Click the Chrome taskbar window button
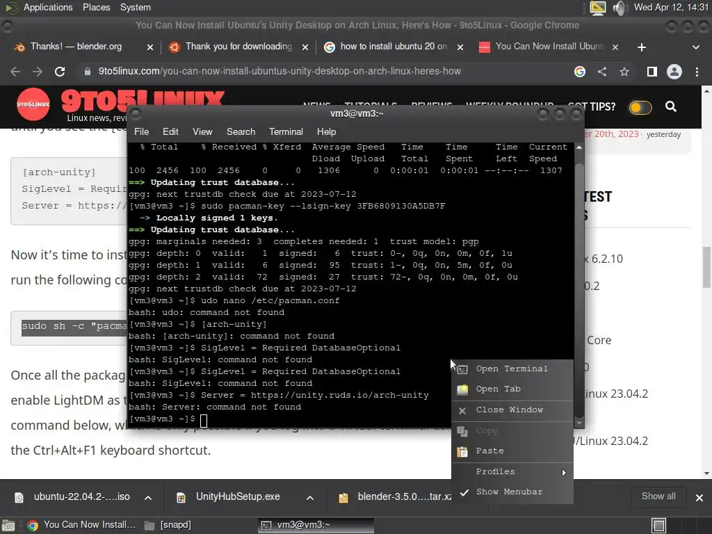Screen dimensions: 712x534 point(82,526)
